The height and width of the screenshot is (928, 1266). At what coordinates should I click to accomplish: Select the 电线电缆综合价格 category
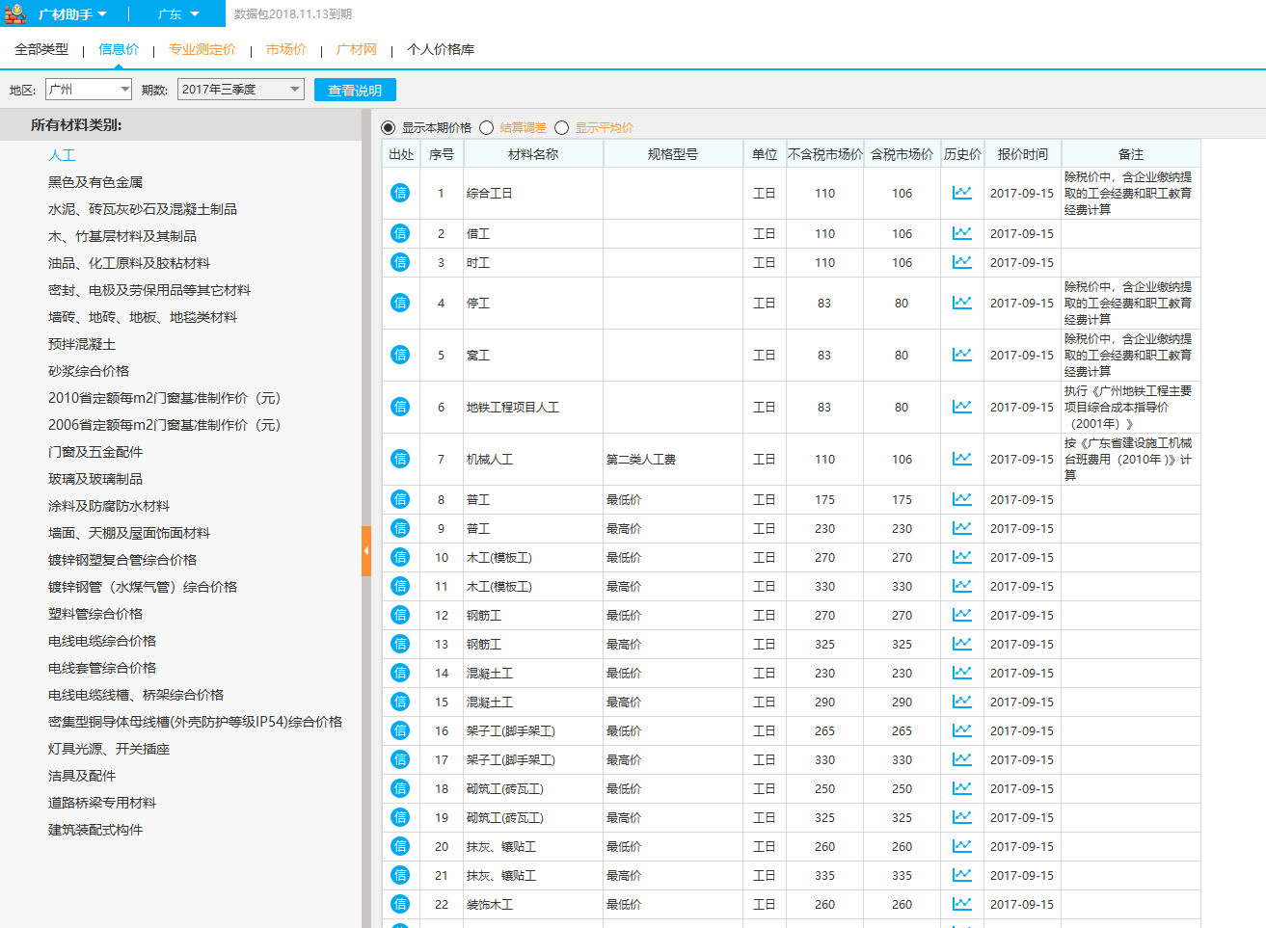click(x=102, y=641)
